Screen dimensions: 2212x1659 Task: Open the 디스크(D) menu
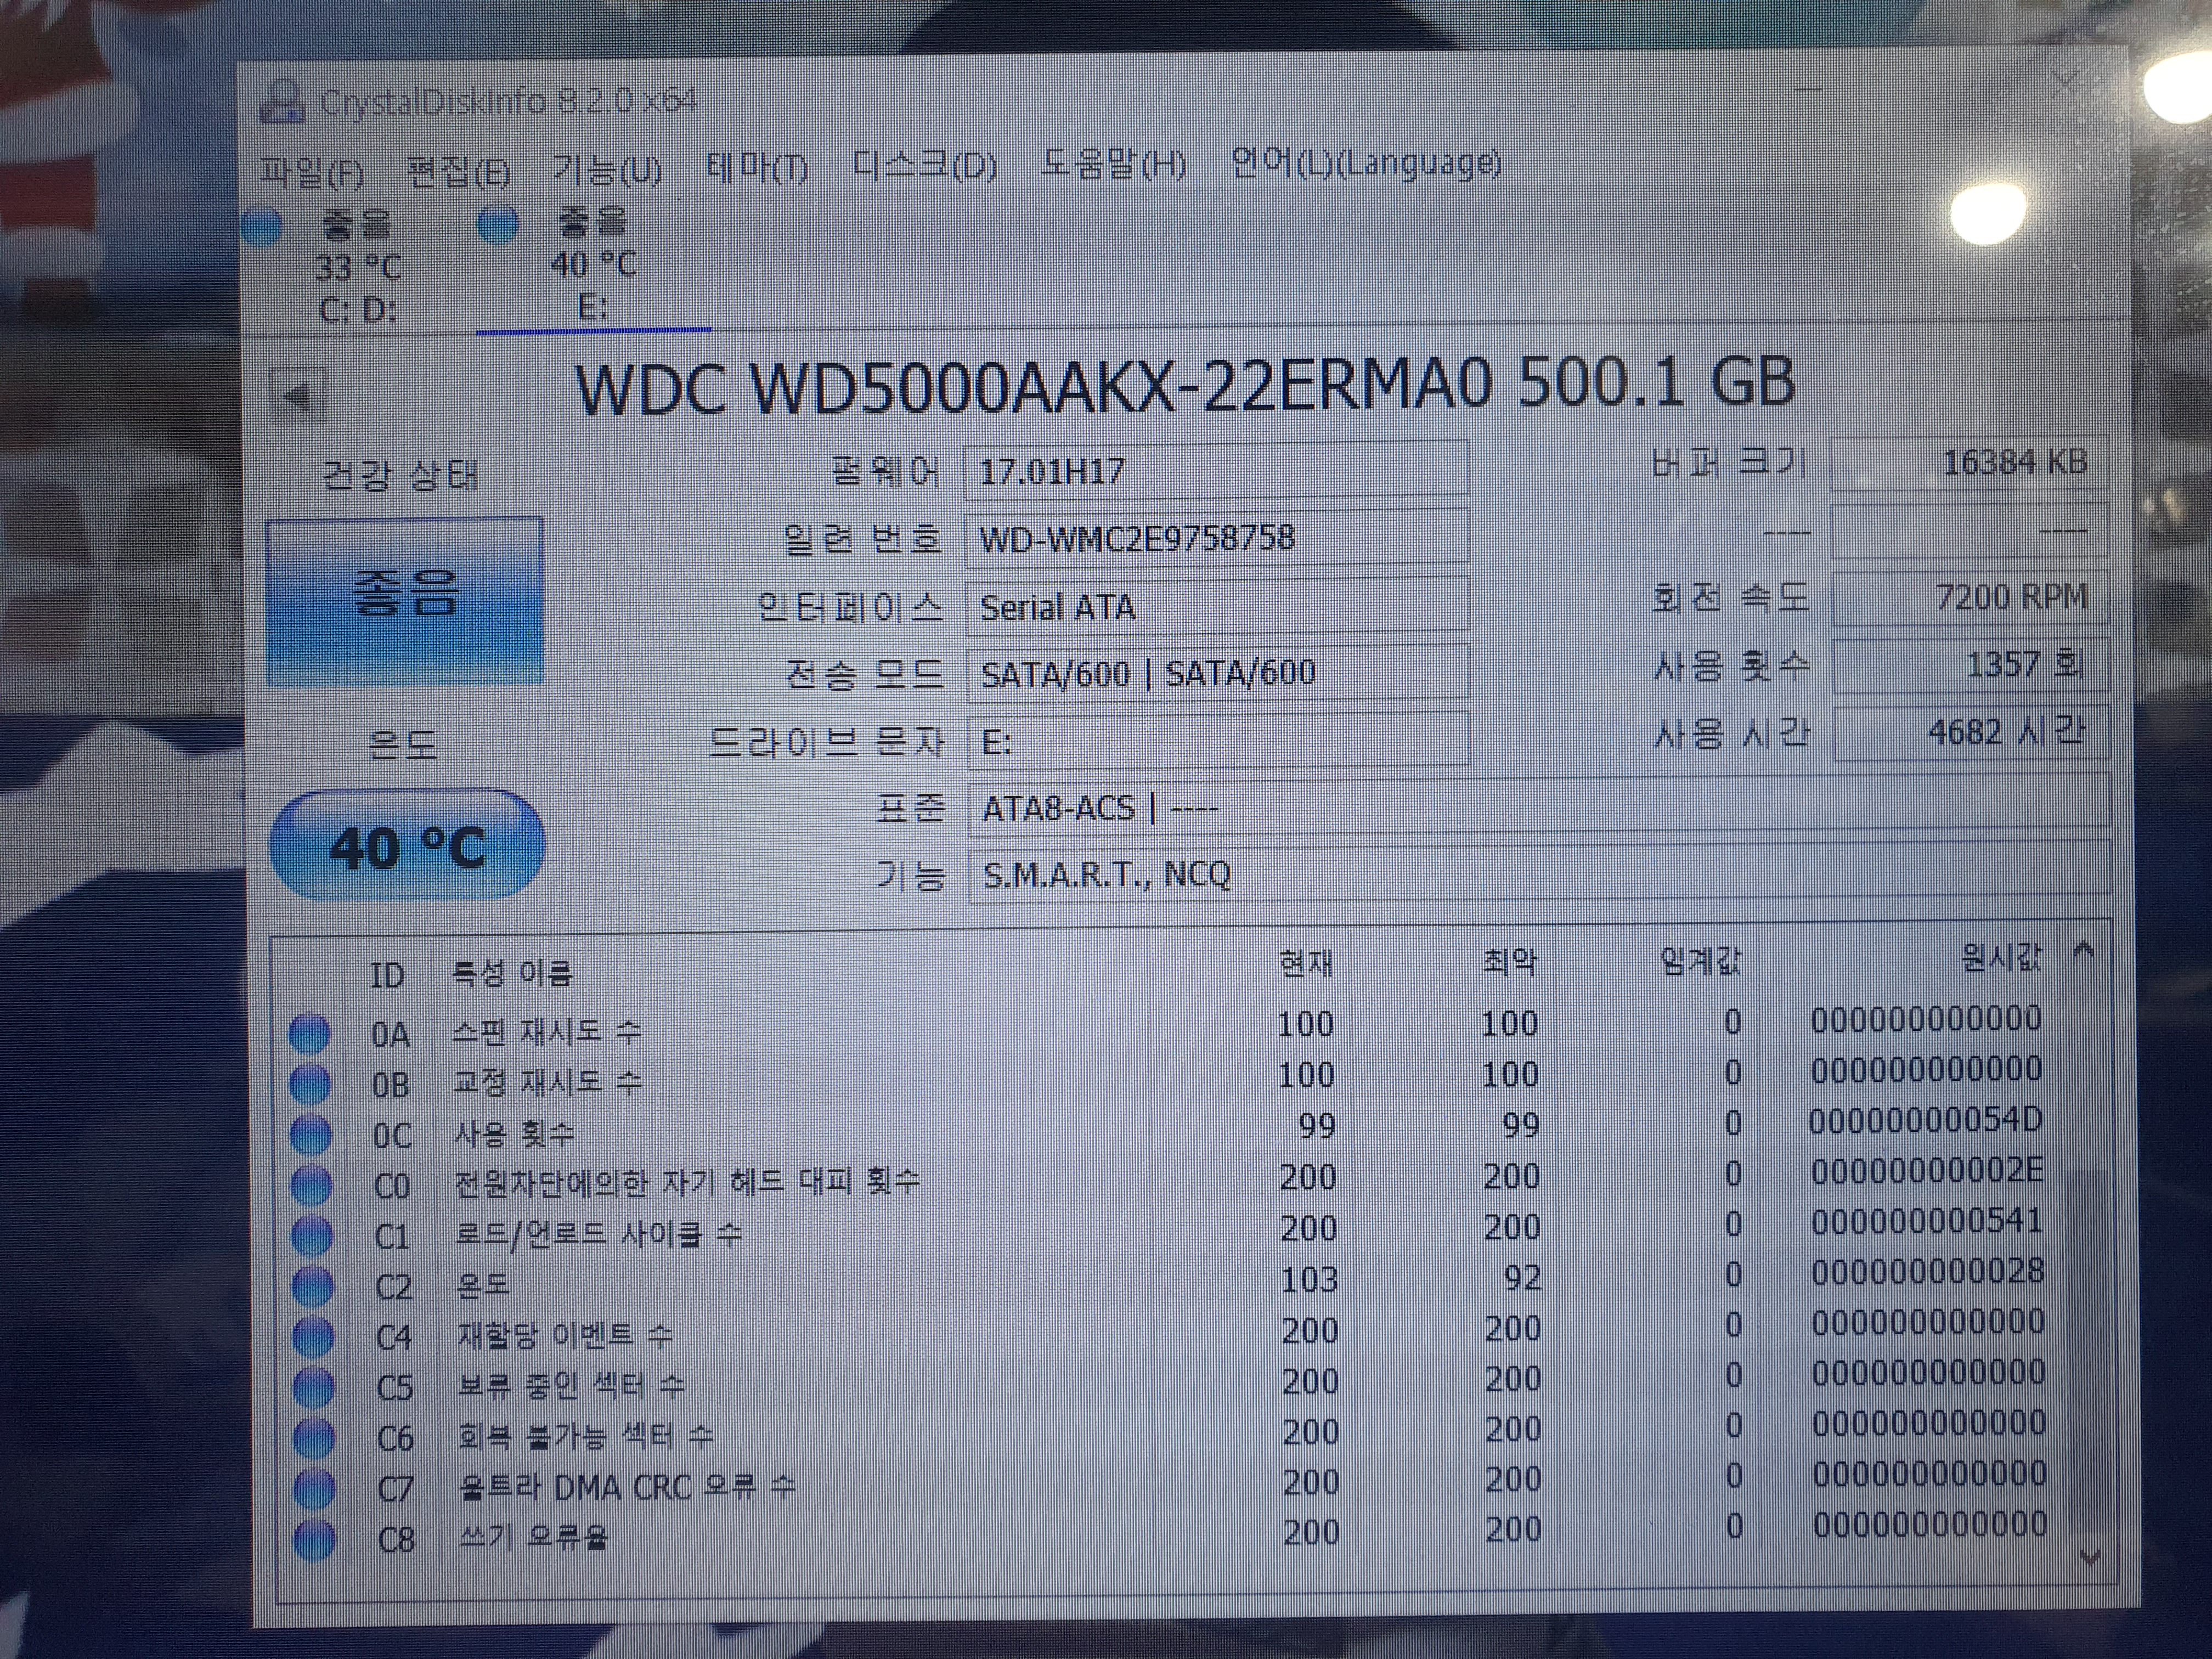click(x=925, y=165)
